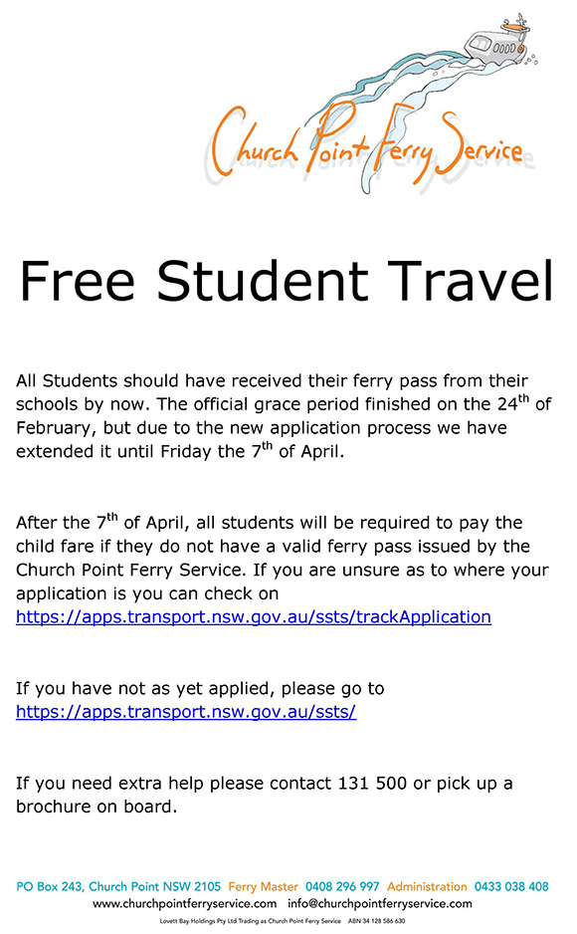Click the PO Box 243 address text
The height and width of the screenshot is (934, 577).
[x=118, y=886]
